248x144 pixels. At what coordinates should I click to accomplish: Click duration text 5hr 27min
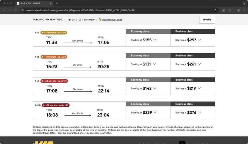(78, 41)
